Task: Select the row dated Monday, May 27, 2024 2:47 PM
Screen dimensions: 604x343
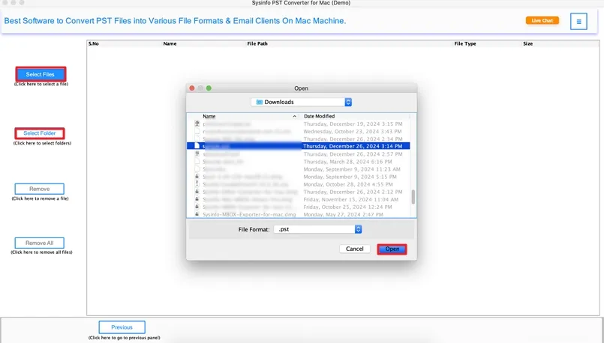Action: pos(298,215)
